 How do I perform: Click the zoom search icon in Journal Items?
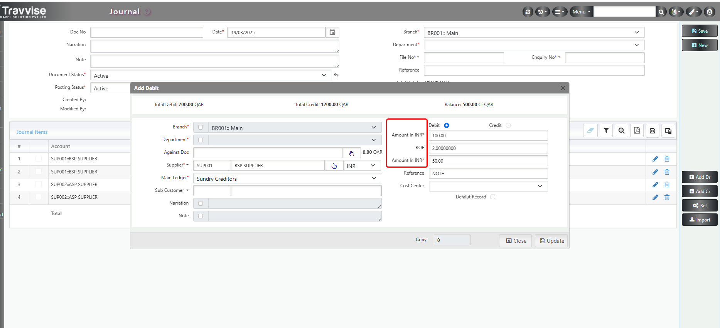coord(622,131)
